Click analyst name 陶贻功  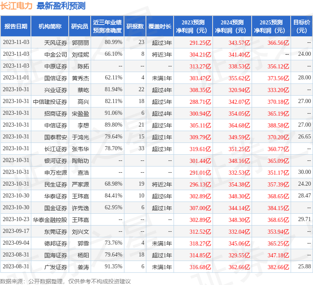pos(80,160)
